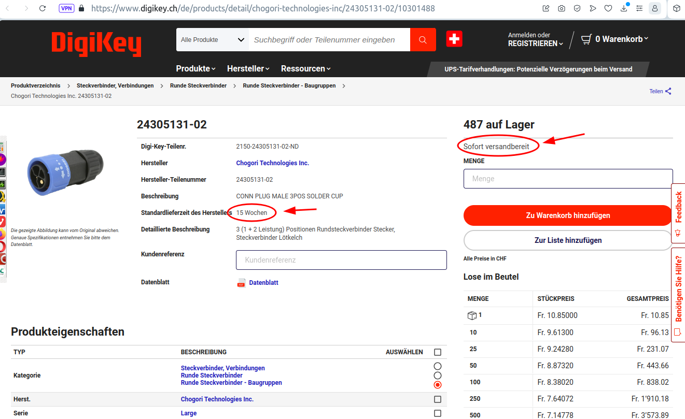685x419 pixels.
Task: Reload the page with the browser refresh icon
Action: (43, 8)
